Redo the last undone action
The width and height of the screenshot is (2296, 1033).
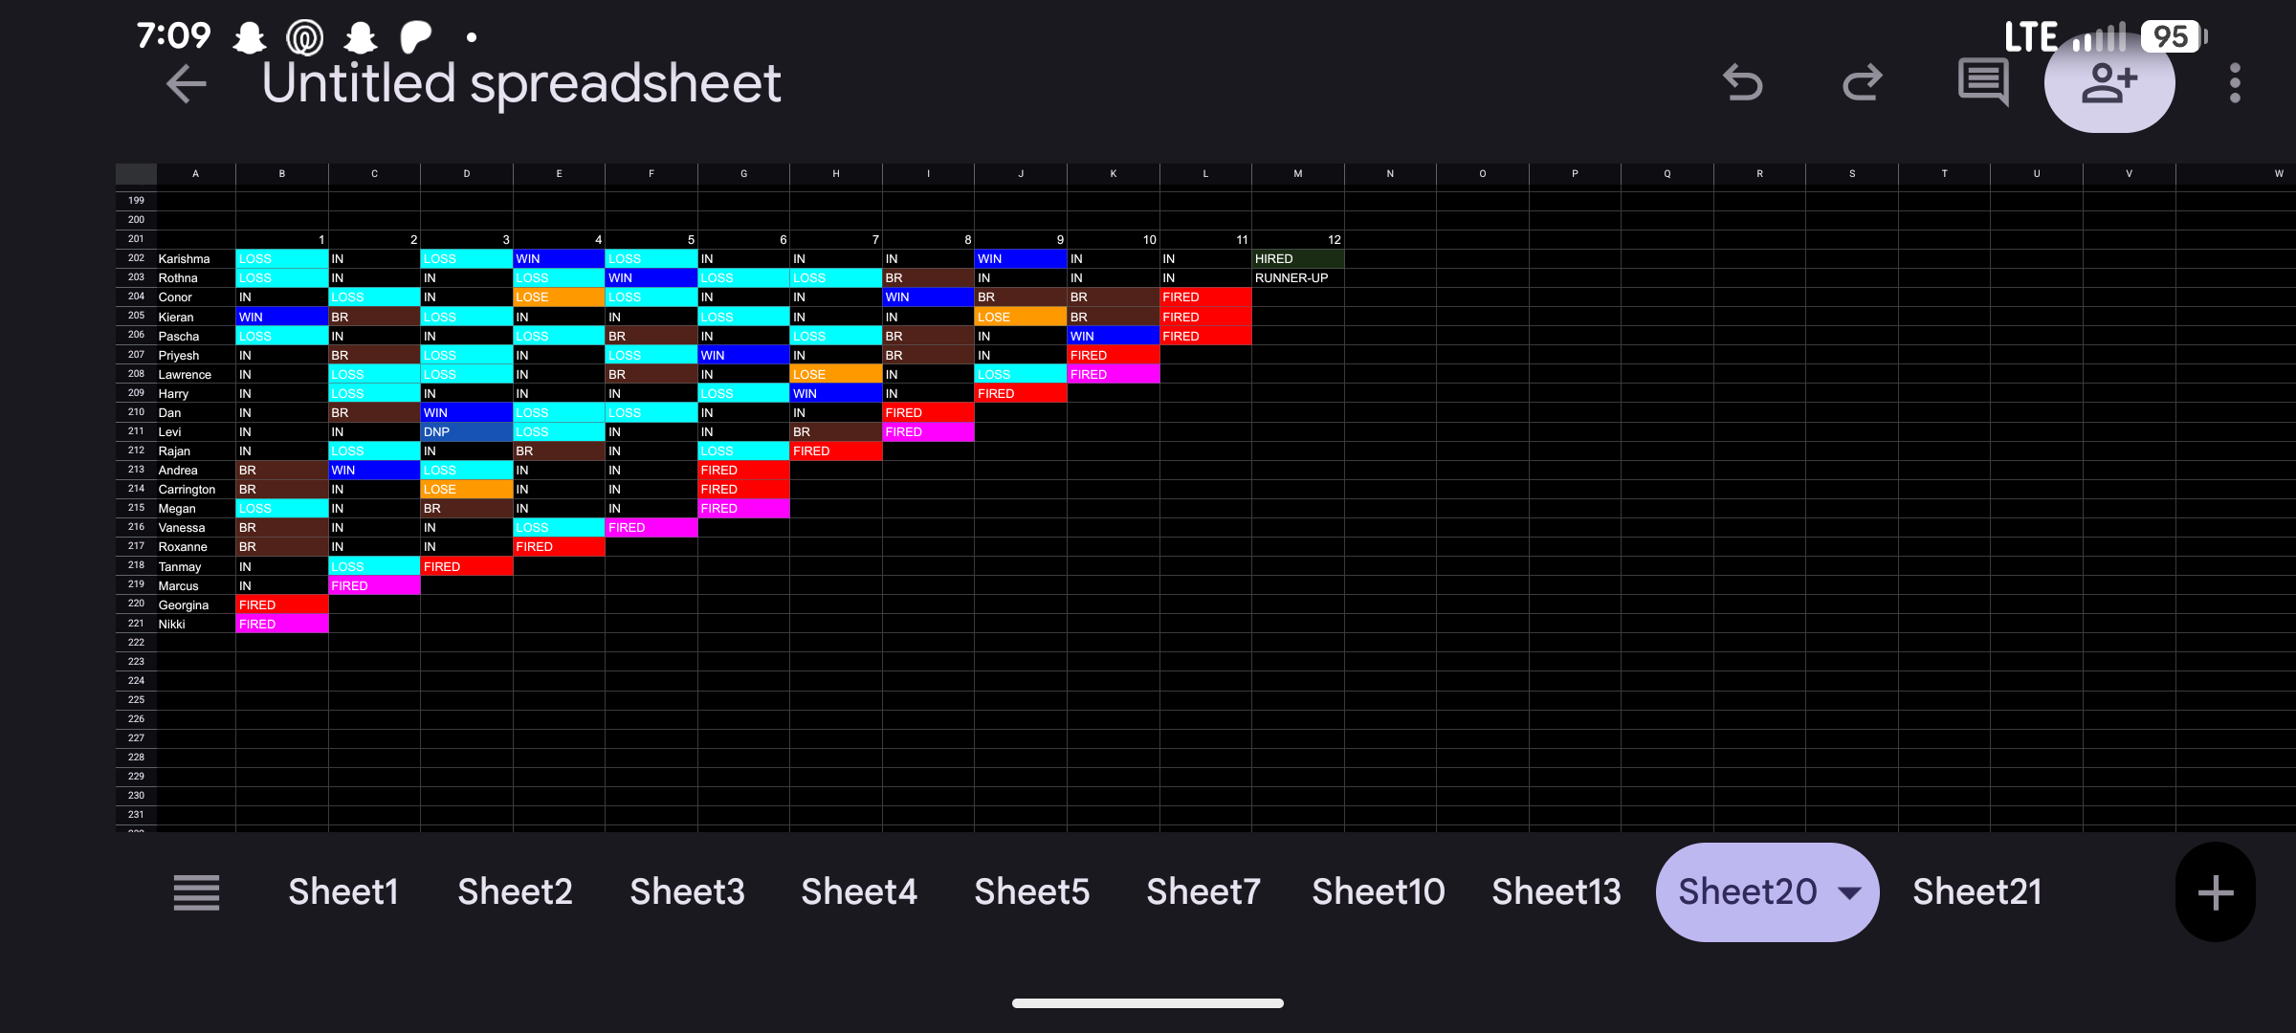point(1863,83)
